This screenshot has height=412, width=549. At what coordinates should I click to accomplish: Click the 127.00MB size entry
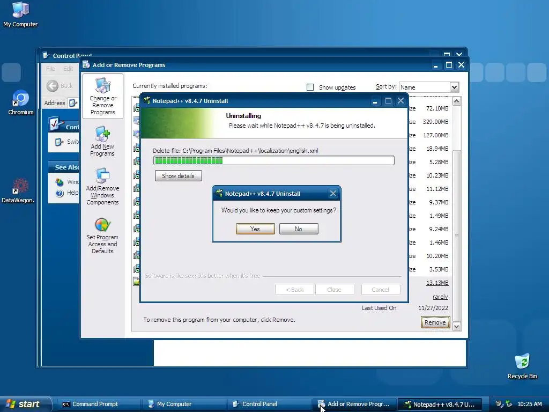pos(435,135)
